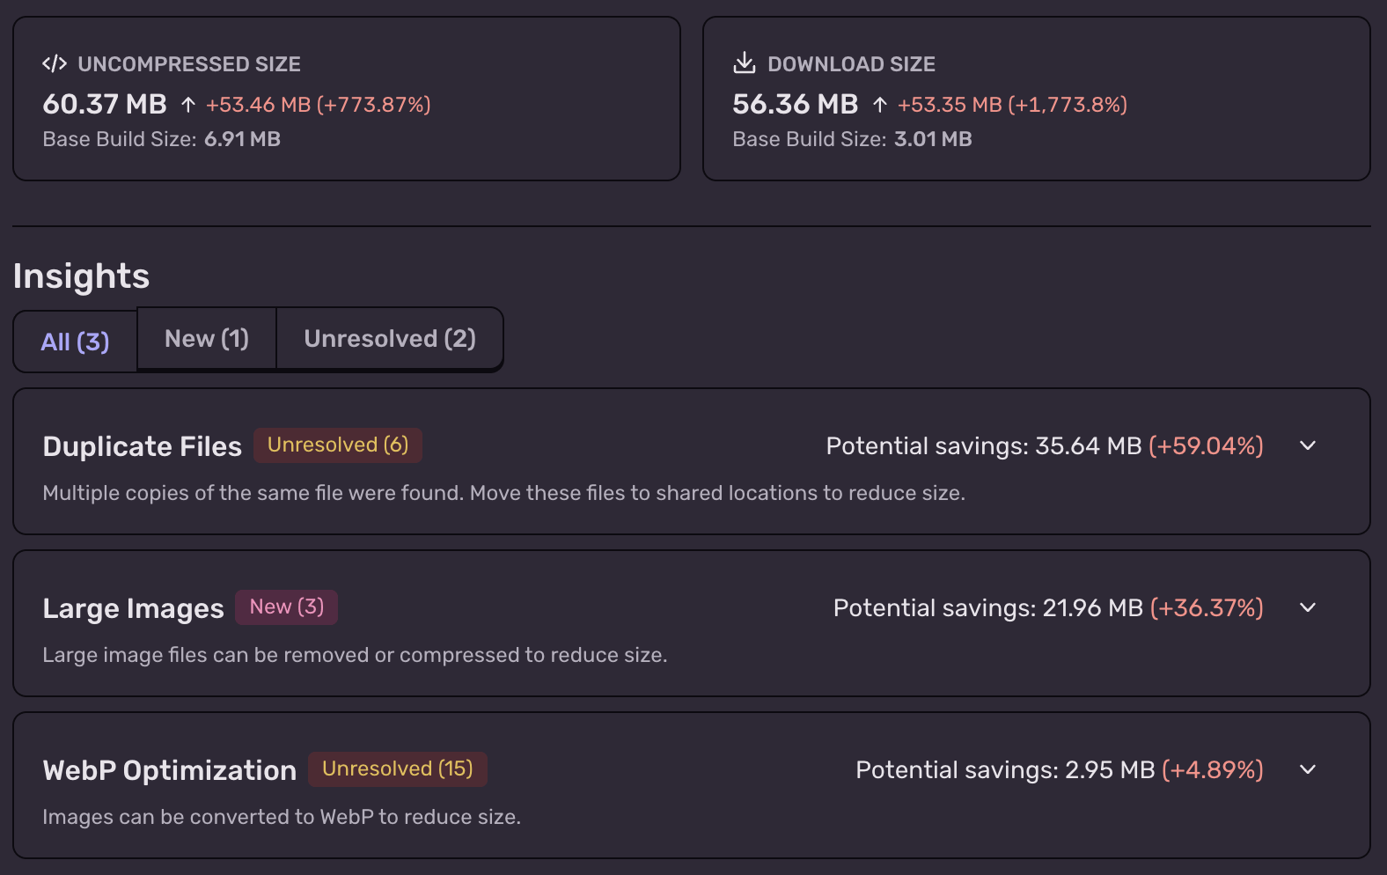This screenshot has width=1387, height=875.
Task: Click the WebP Optimization heading
Action: pyautogui.click(x=169, y=770)
